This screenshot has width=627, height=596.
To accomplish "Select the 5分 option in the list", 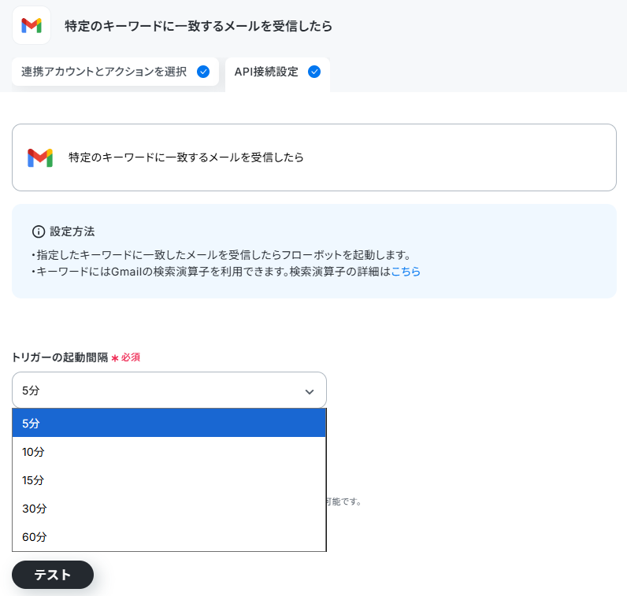I will click(169, 423).
